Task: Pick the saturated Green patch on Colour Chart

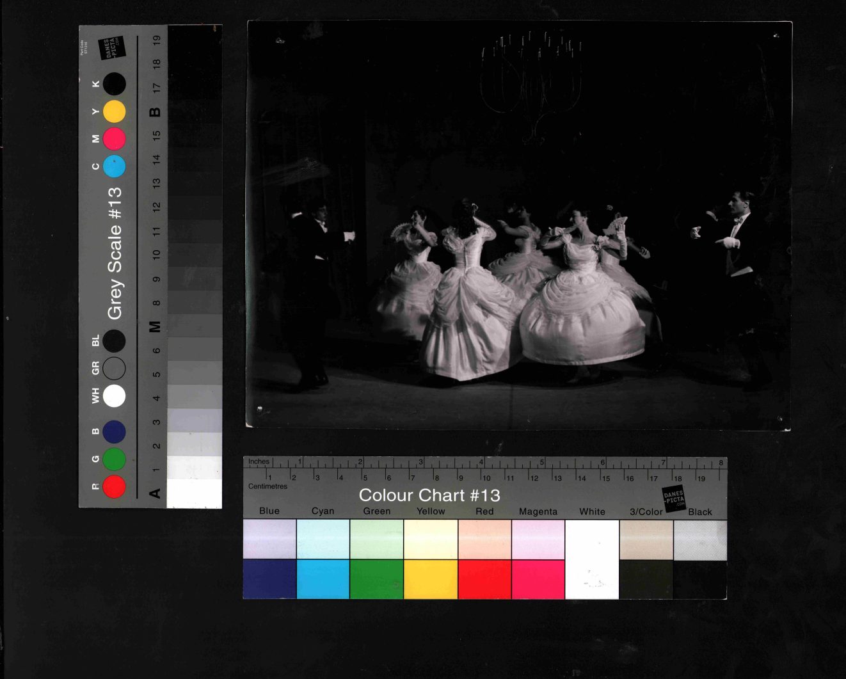Action: pos(376,579)
